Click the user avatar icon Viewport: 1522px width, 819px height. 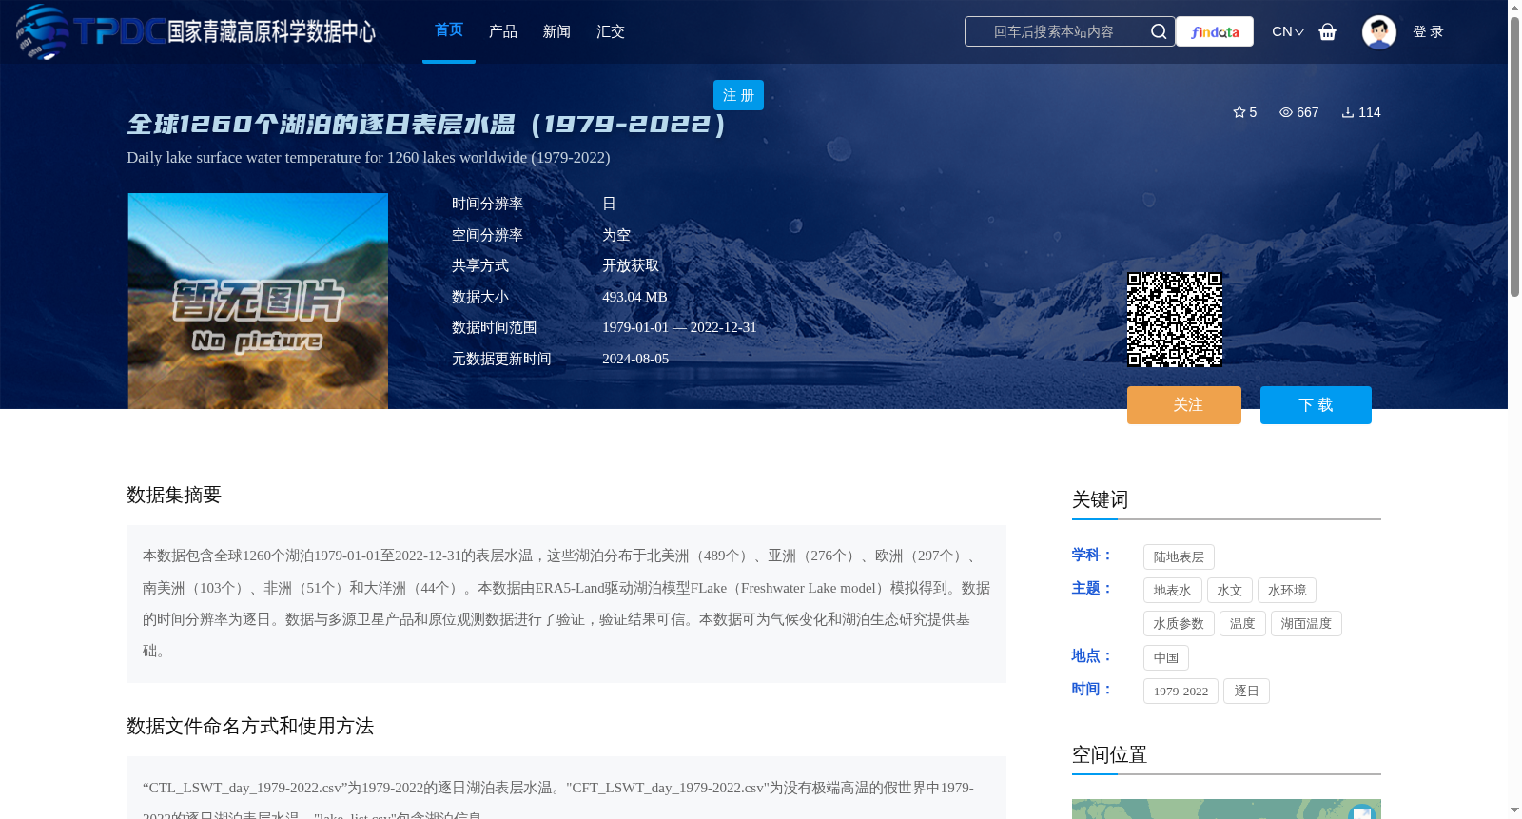pos(1379,31)
